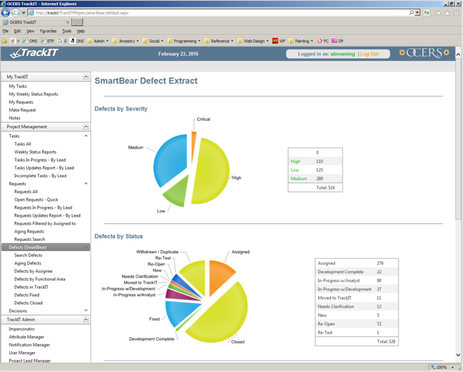
Task: Click the add-to-favorites star on bookmarks bar
Action: (4, 41)
